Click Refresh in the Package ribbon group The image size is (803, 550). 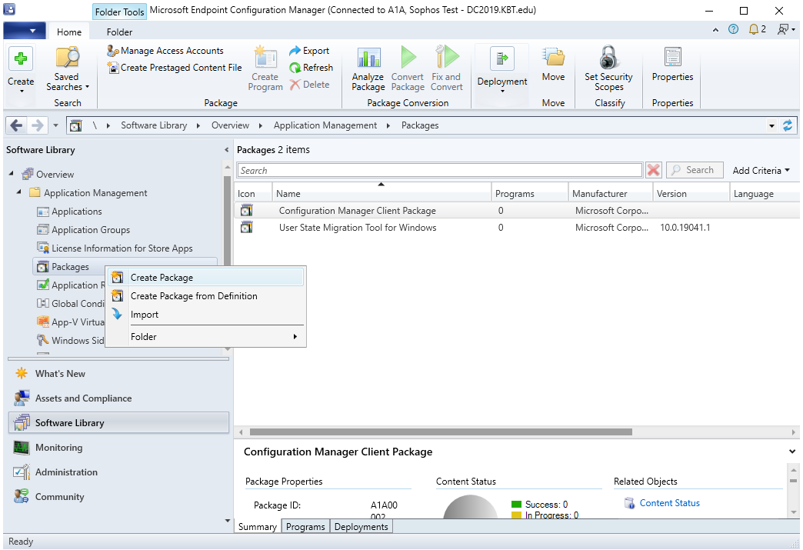pos(311,68)
